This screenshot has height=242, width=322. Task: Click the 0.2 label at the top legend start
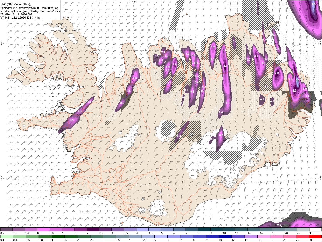[x=2, y=233]
